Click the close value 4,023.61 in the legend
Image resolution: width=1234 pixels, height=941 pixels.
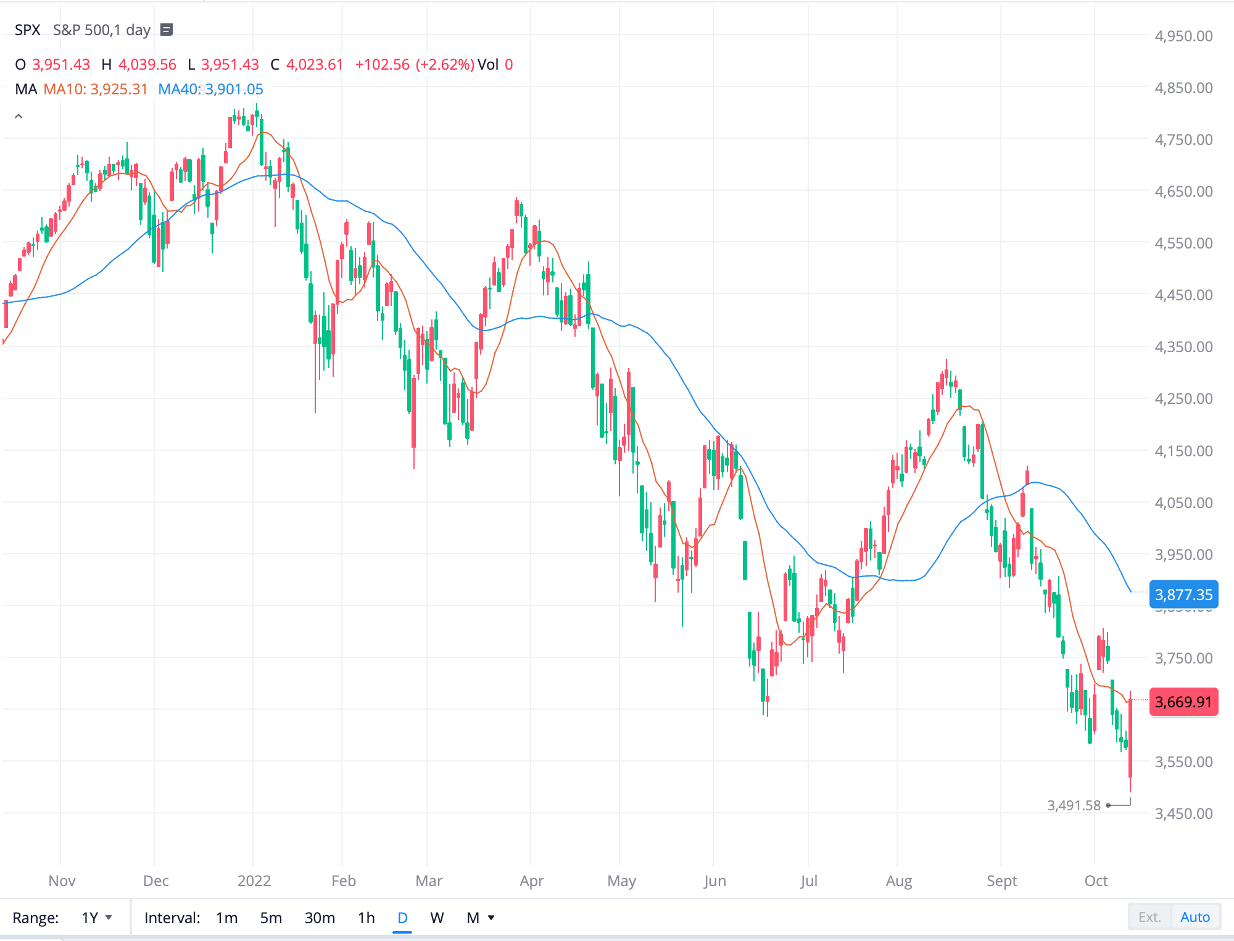pyautogui.click(x=315, y=64)
